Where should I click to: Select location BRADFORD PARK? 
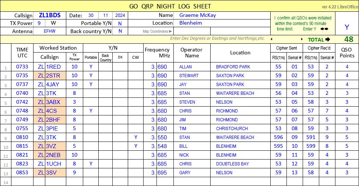click(233, 67)
